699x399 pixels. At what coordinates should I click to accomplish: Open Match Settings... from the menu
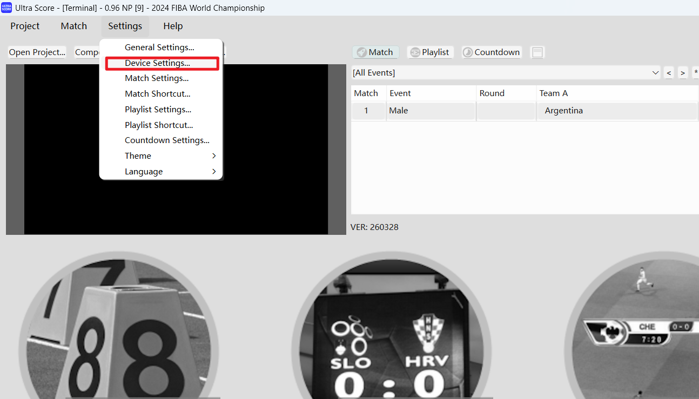pos(161,78)
